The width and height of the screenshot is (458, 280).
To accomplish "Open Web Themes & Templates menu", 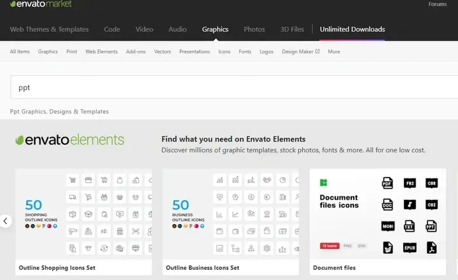I will [49, 29].
